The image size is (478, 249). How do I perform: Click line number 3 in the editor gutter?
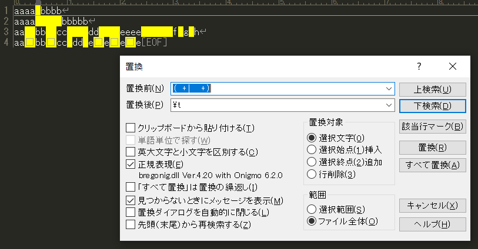pos(6,32)
